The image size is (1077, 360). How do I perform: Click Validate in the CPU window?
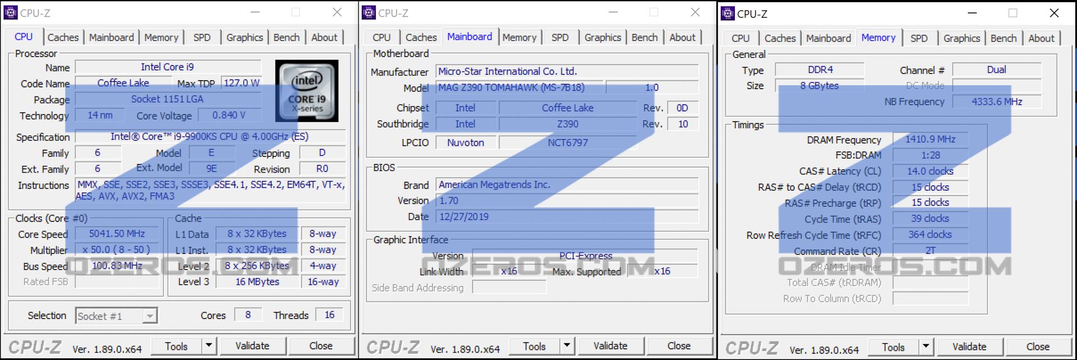click(x=252, y=346)
